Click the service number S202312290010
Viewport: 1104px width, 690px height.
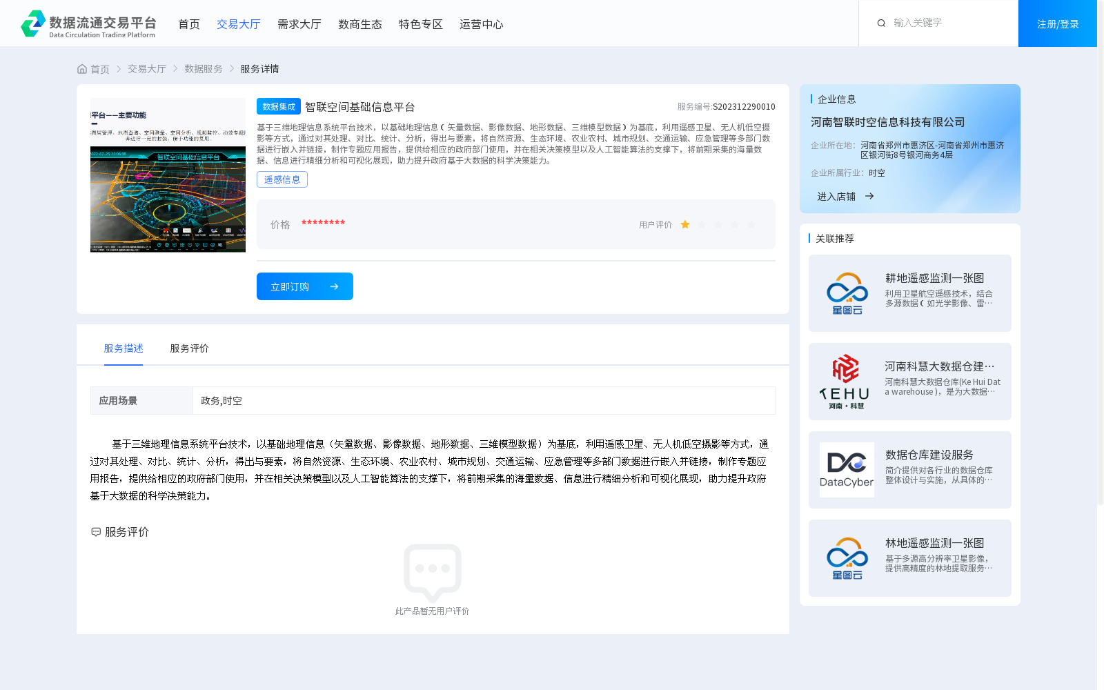pos(744,107)
